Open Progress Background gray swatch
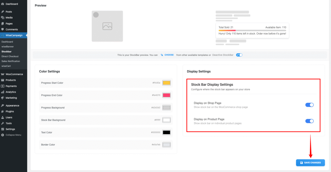Image resolution: width=331 pixels, height=172 pixels. coord(166,107)
